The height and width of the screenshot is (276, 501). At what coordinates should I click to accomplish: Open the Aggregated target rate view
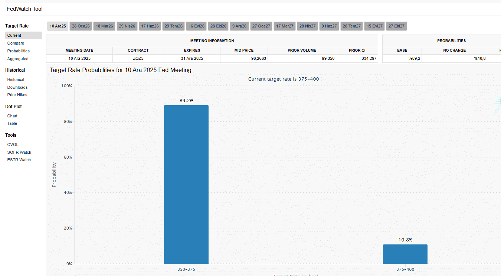18,59
